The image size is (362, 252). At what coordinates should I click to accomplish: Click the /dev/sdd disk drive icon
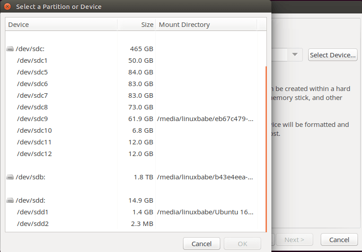(x=10, y=200)
